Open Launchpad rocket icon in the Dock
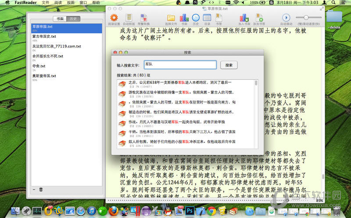This screenshot has width=351, height=218. coord(26,211)
